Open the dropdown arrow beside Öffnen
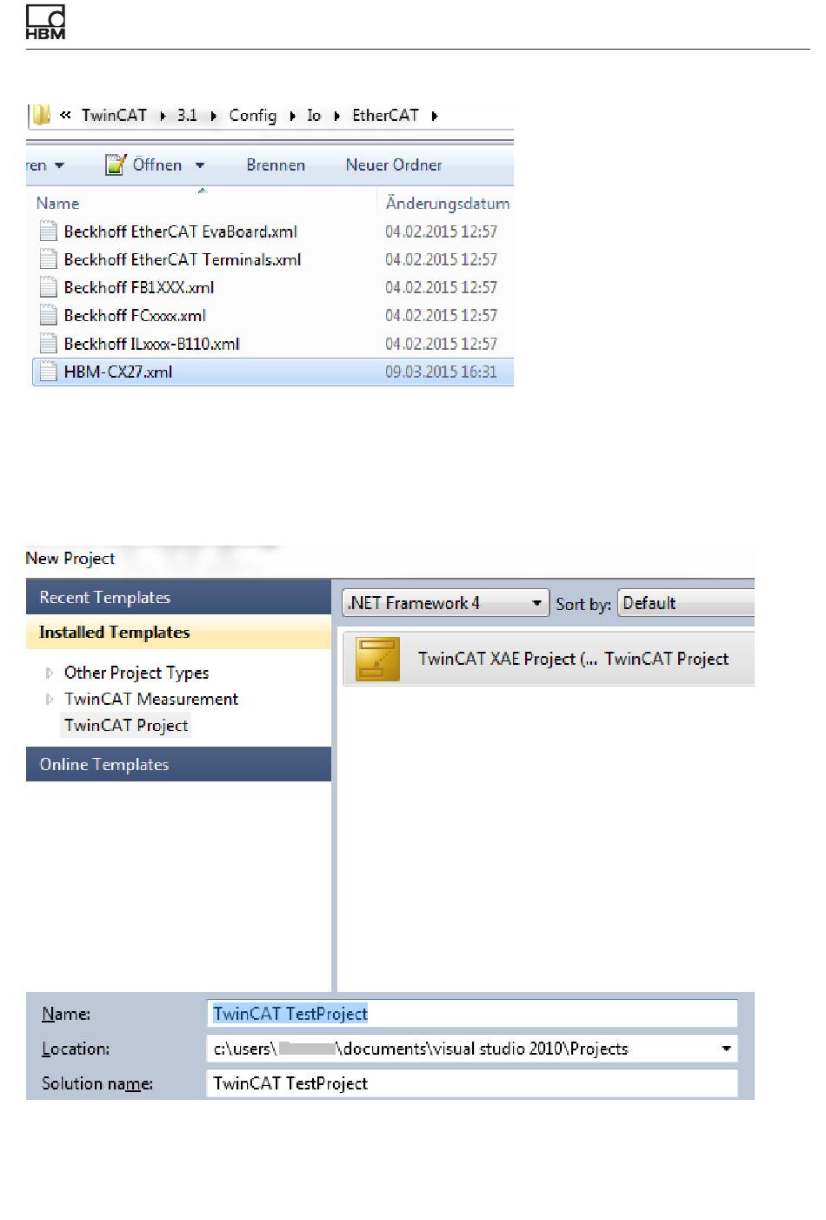 point(200,165)
